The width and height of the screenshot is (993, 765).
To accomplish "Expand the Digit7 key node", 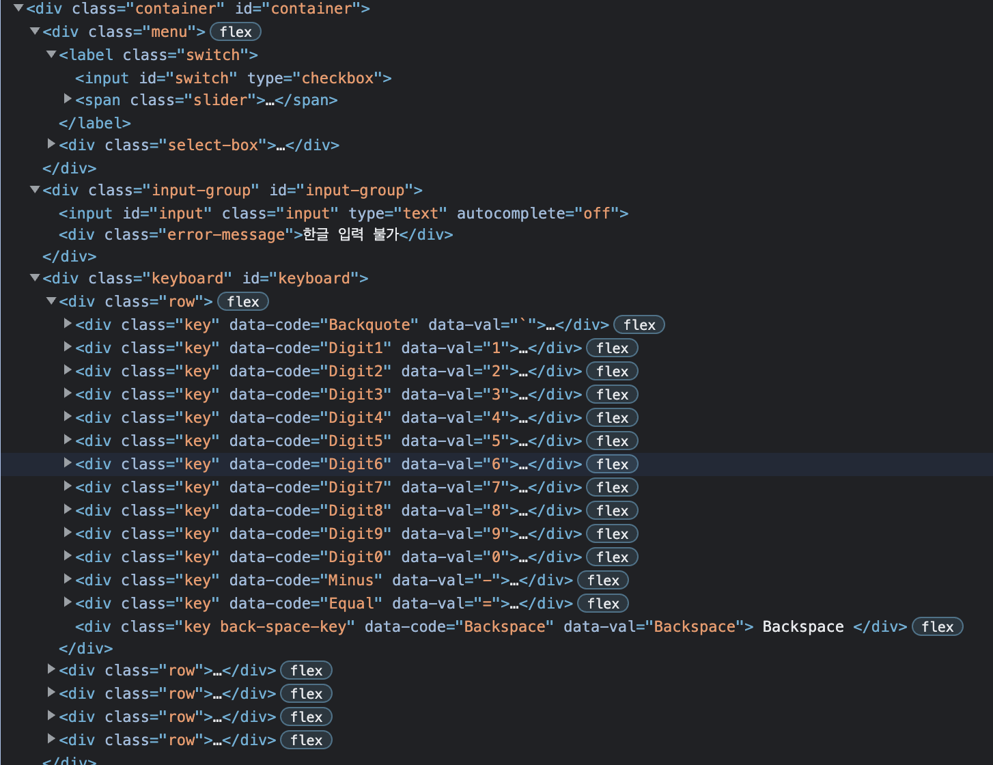I will 68,486.
